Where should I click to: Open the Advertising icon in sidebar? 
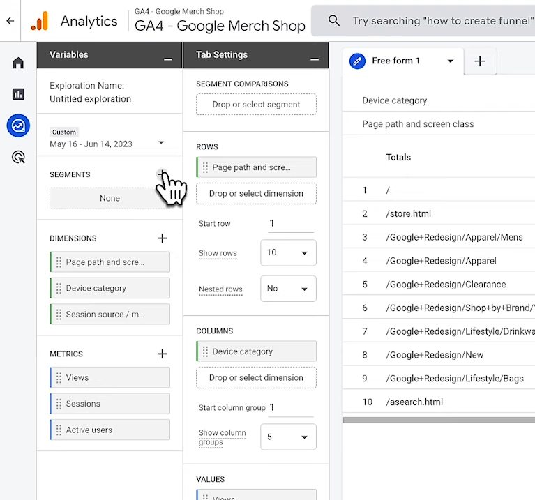coord(18,157)
